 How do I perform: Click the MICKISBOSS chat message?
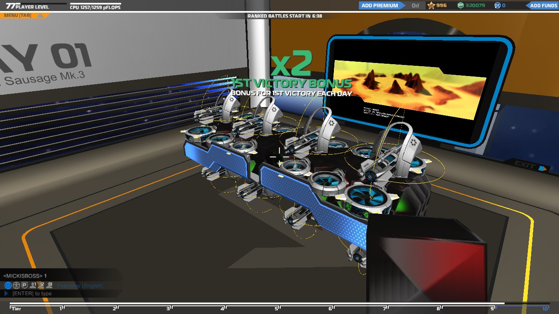click(25, 276)
